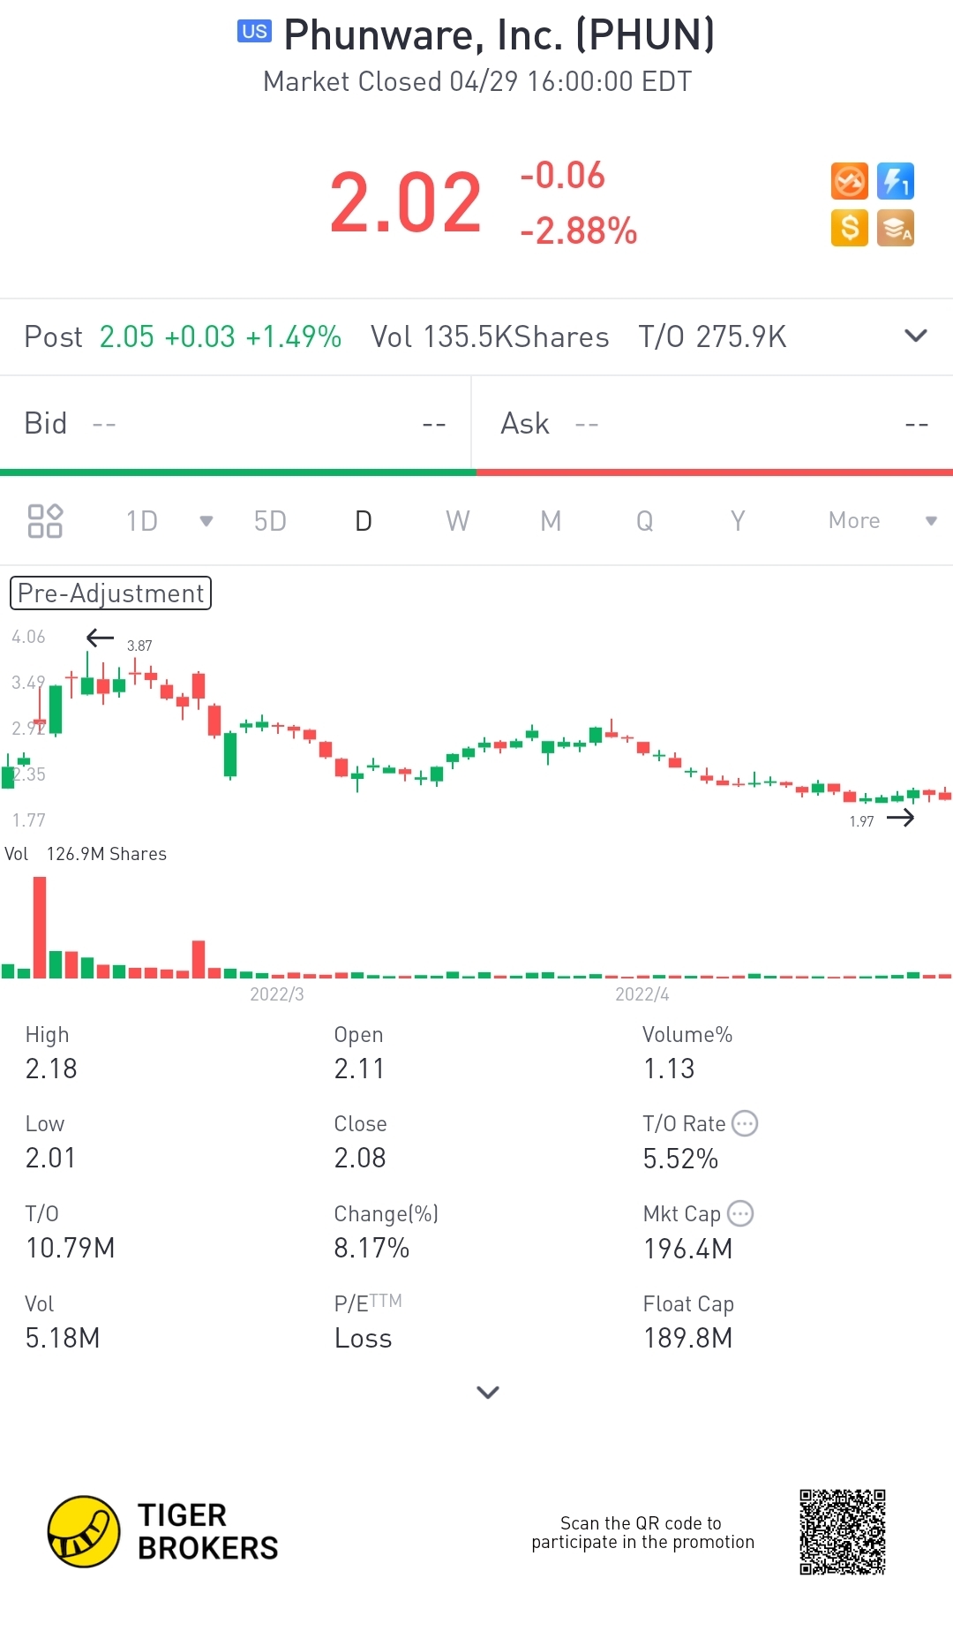The width and height of the screenshot is (953, 1639).
Task: Tap the 1.97 low price marker
Action: (x=861, y=821)
